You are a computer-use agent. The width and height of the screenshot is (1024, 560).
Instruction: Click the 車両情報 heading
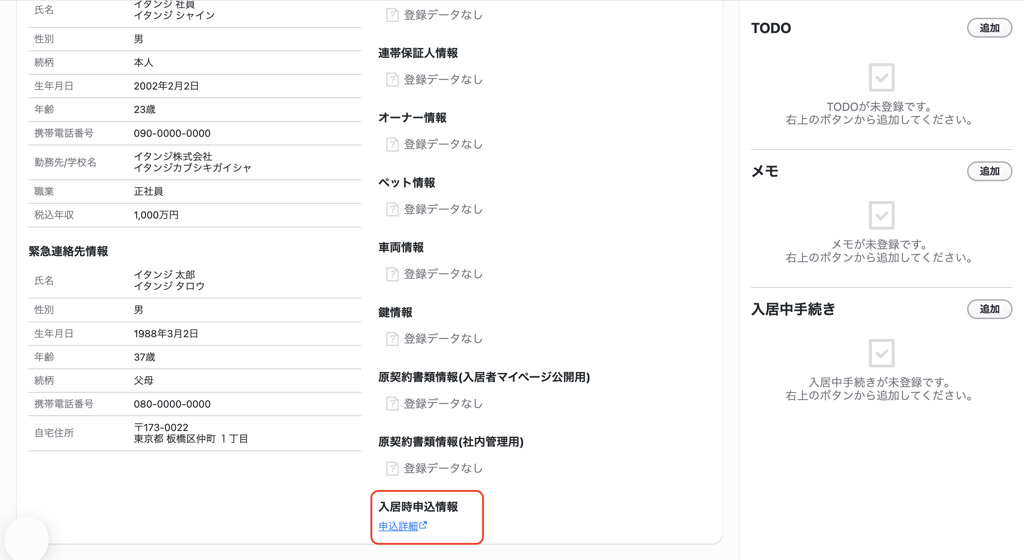pyautogui.click(x=401, y=247)
